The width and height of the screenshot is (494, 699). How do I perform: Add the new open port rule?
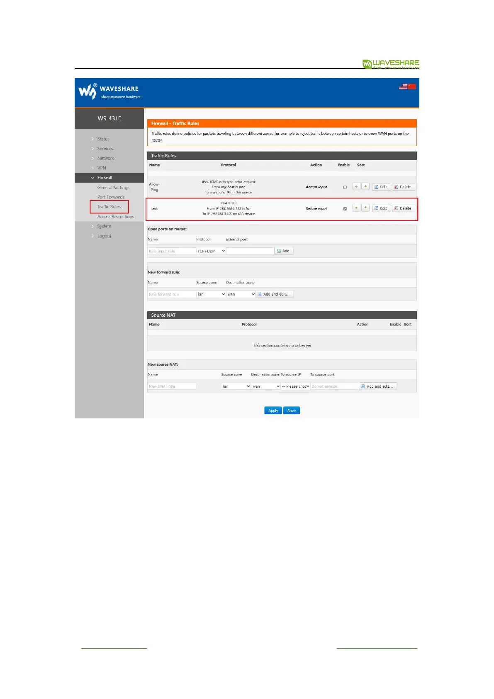pyautogui.click(x=284, y=251)
